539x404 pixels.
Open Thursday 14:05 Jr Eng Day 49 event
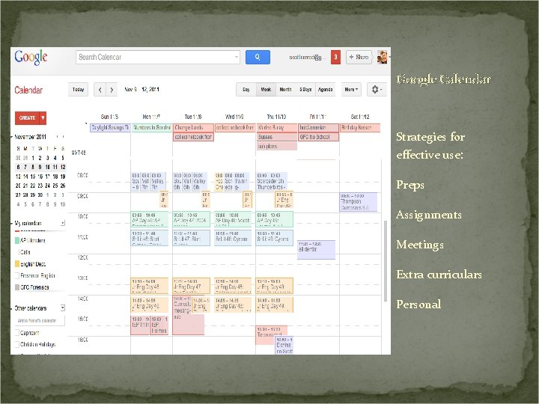point(274,305)
